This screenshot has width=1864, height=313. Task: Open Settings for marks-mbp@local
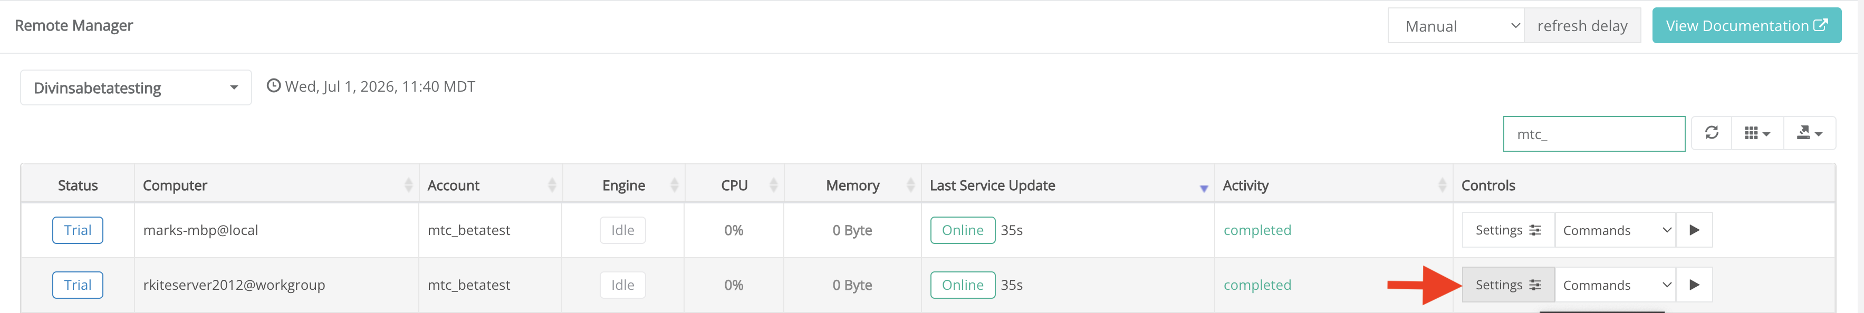1508,230
